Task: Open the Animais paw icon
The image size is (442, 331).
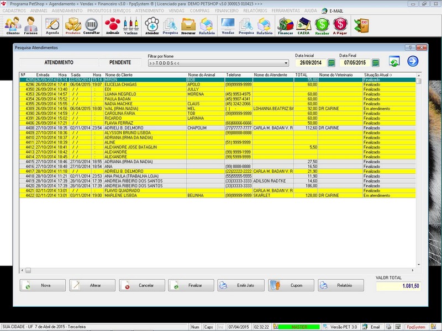Action: pyautogui.click(x=113, y=25)
